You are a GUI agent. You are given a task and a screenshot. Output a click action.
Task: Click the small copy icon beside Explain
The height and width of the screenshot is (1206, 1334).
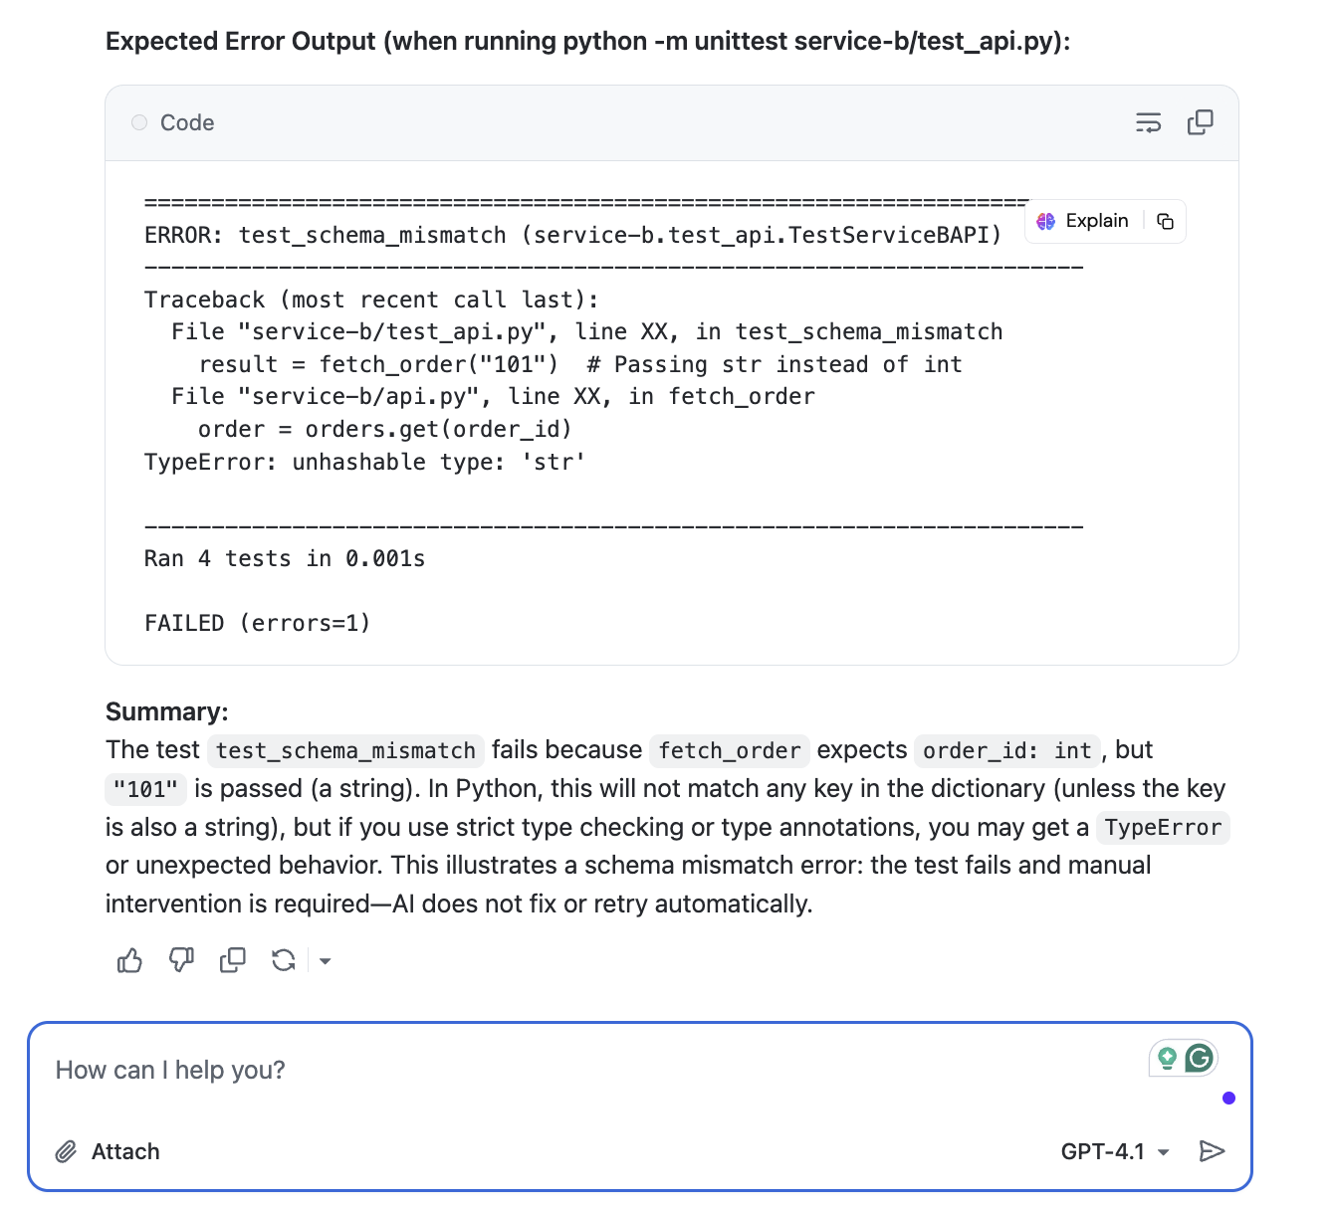pos(1165,221)
